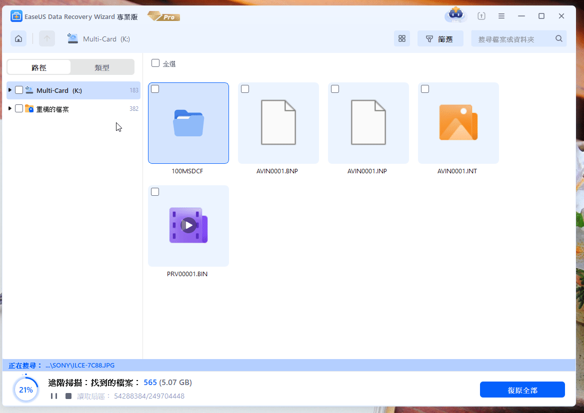Click the 565 found files count
Image resolution: width=584 pixels, height=413 pixels.
(150, 382)
